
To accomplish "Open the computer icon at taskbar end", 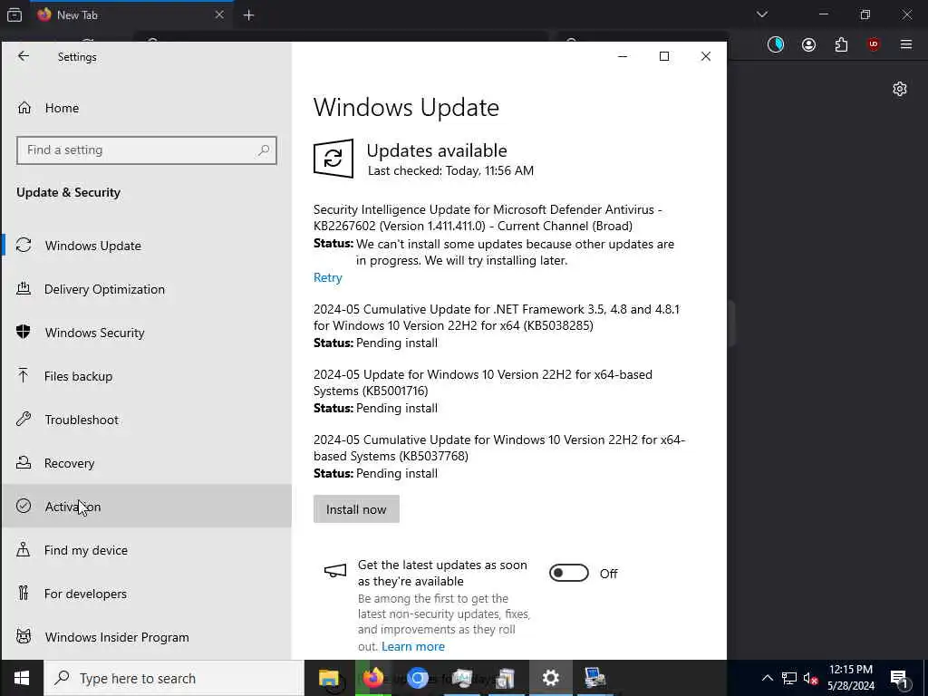I will point(594,678).
